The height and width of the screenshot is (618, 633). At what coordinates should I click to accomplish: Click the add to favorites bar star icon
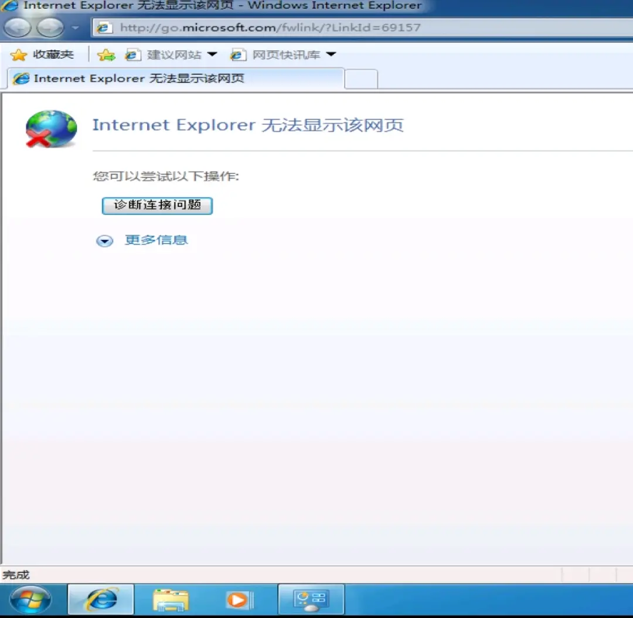click(x=105, y=55)
